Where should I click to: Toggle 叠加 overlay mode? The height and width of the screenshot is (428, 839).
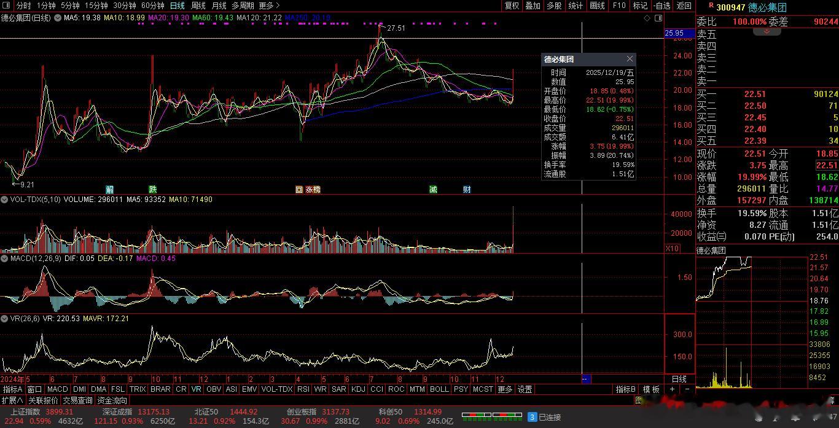point(533,6)
